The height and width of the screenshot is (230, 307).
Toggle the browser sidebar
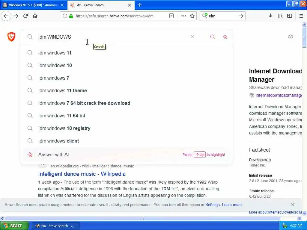pos(290,16)
